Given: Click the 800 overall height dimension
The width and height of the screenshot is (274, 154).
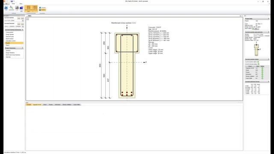Looking at the screenshot, I should click(100, 65).
